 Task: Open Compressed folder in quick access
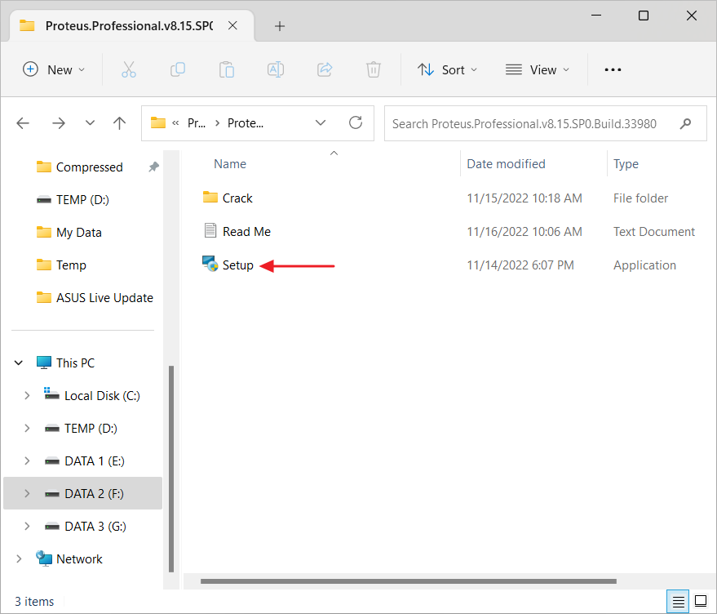click(89, 167)
